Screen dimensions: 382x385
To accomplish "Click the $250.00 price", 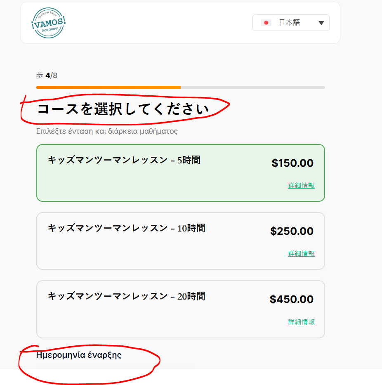I will click(292, 231).
